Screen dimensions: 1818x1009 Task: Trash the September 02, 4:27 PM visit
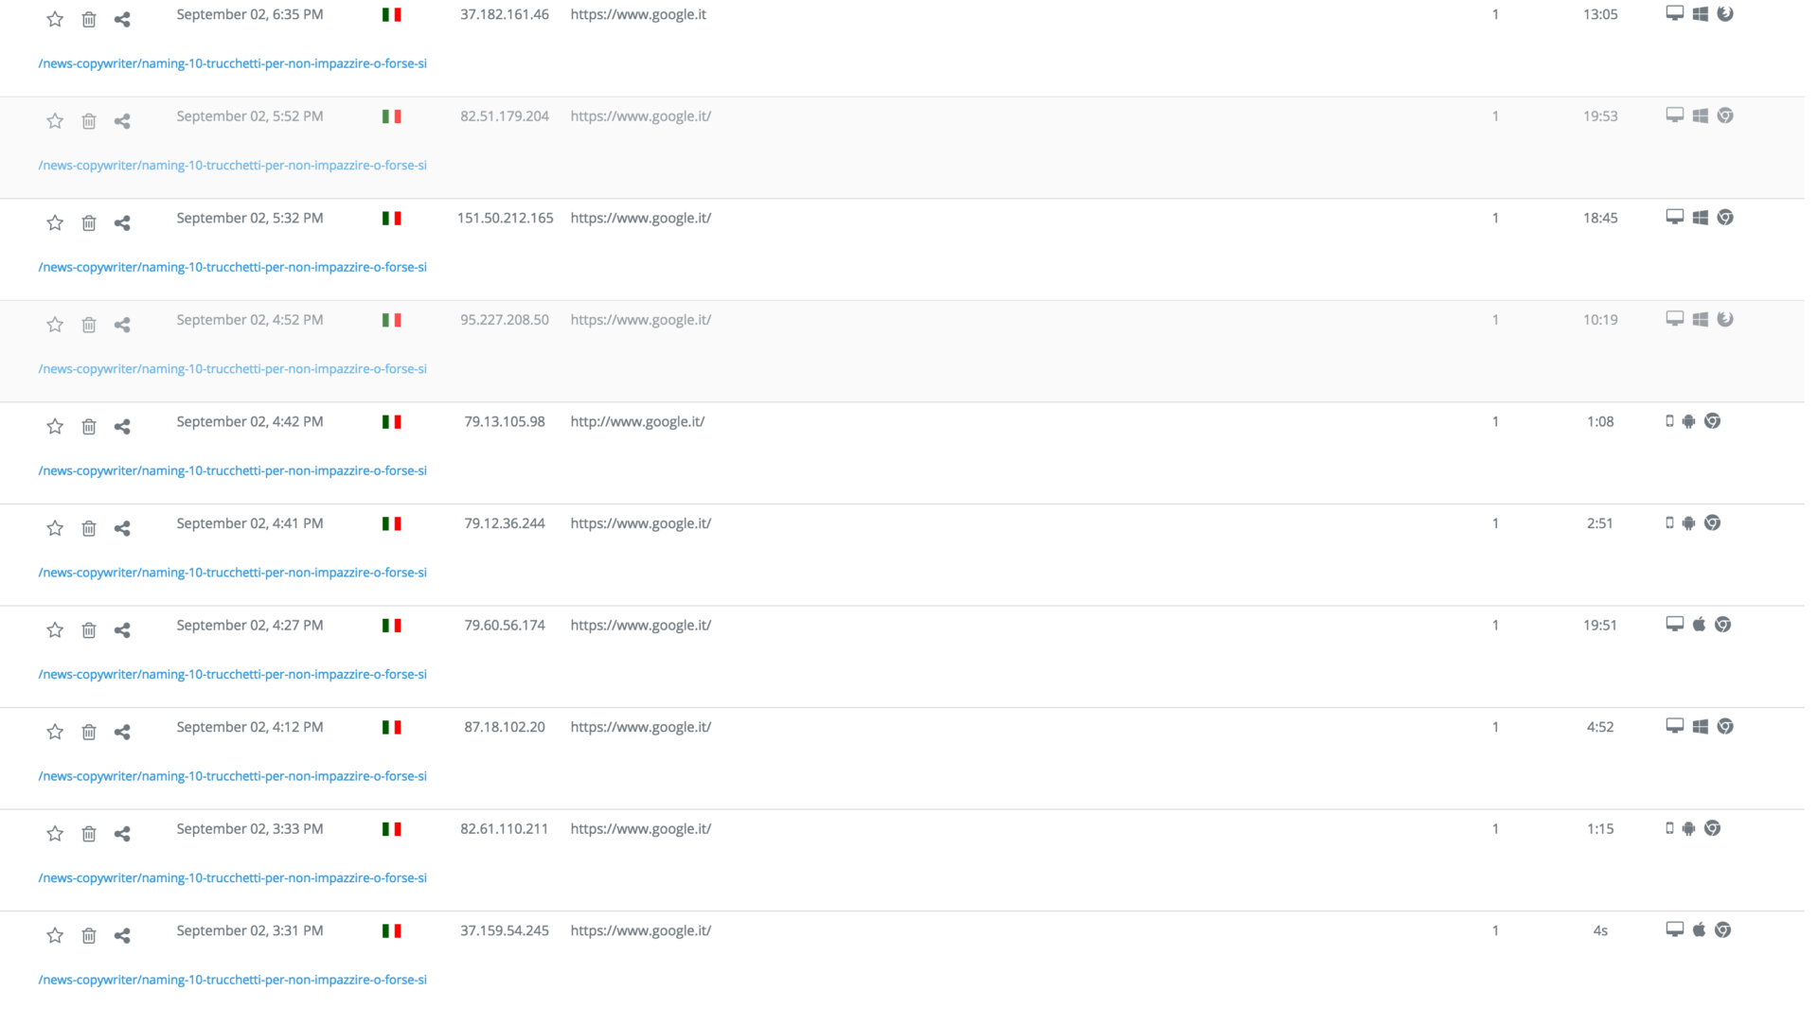[x=89, y=629]
